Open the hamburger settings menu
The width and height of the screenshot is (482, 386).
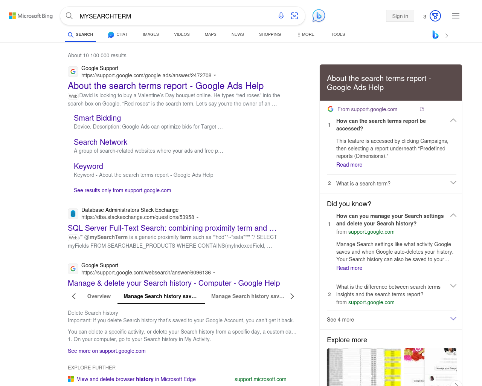click(x=456, y=16)
